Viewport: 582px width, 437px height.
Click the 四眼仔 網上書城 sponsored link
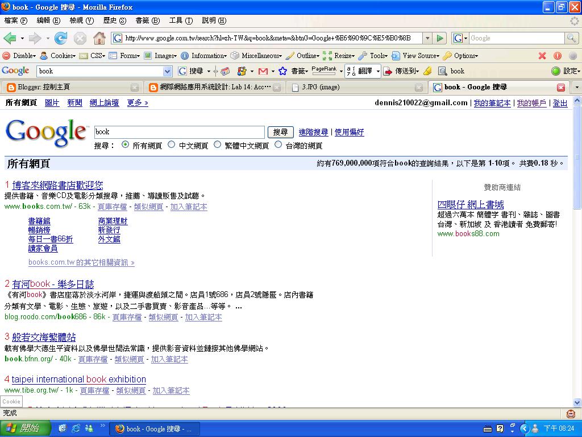click(x=471, y=204)
